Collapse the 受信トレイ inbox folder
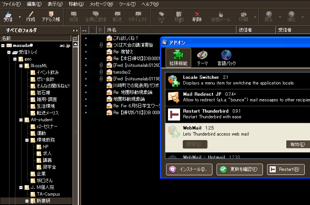 [9, 52]
